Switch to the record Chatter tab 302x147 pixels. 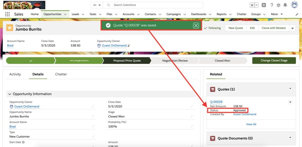(61, 74)
